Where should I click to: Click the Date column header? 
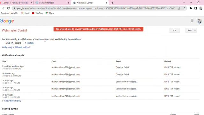click(x=4, y=61)
